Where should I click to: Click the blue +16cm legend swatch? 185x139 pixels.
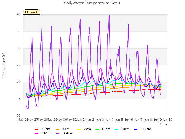click(x=136, y=129)
